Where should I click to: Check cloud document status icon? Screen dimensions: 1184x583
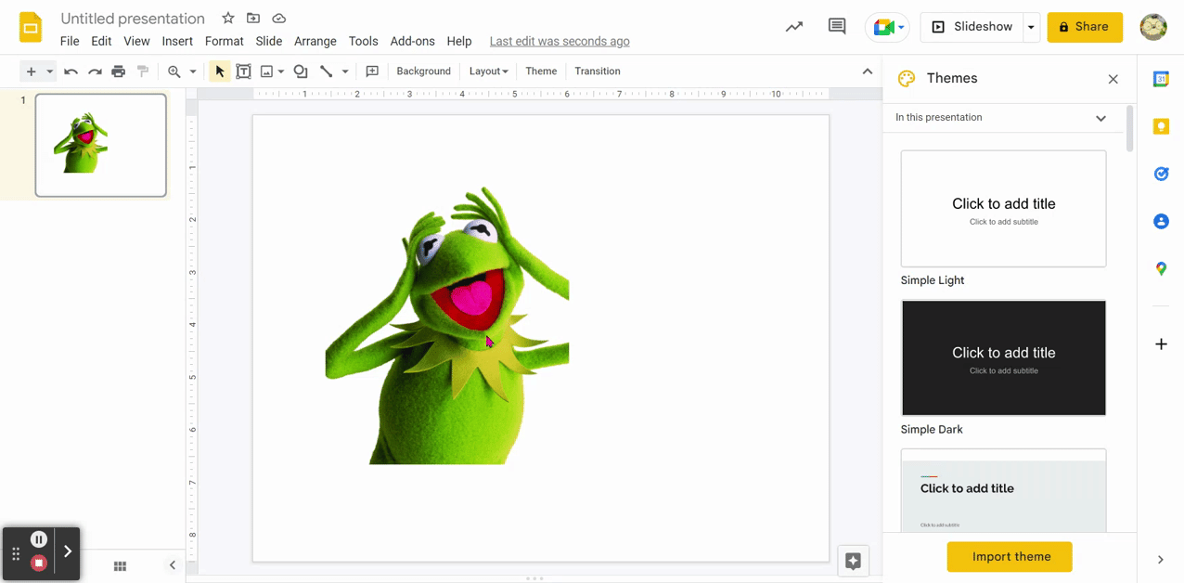pyautogui.click(x=278, y=19)
